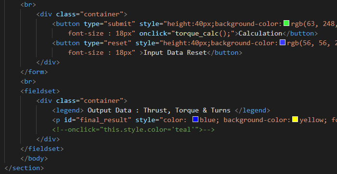Click the button tag name on the reset line

tap(68, 43)
